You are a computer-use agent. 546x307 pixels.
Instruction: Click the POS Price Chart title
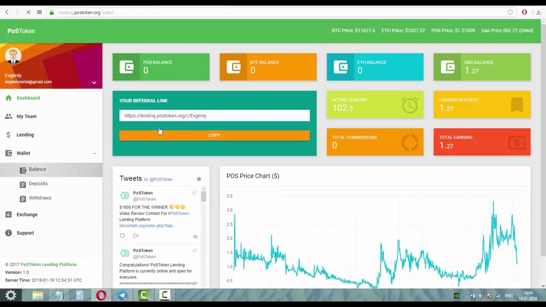coord(253,176)
